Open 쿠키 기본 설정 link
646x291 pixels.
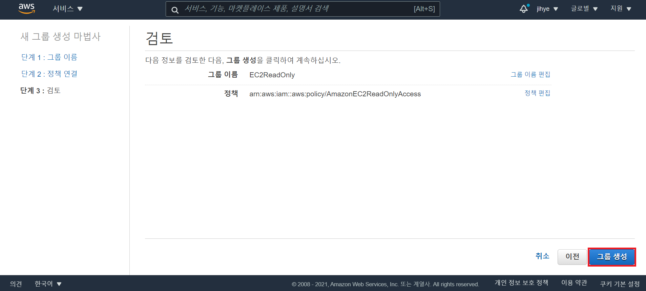[620, 284]
